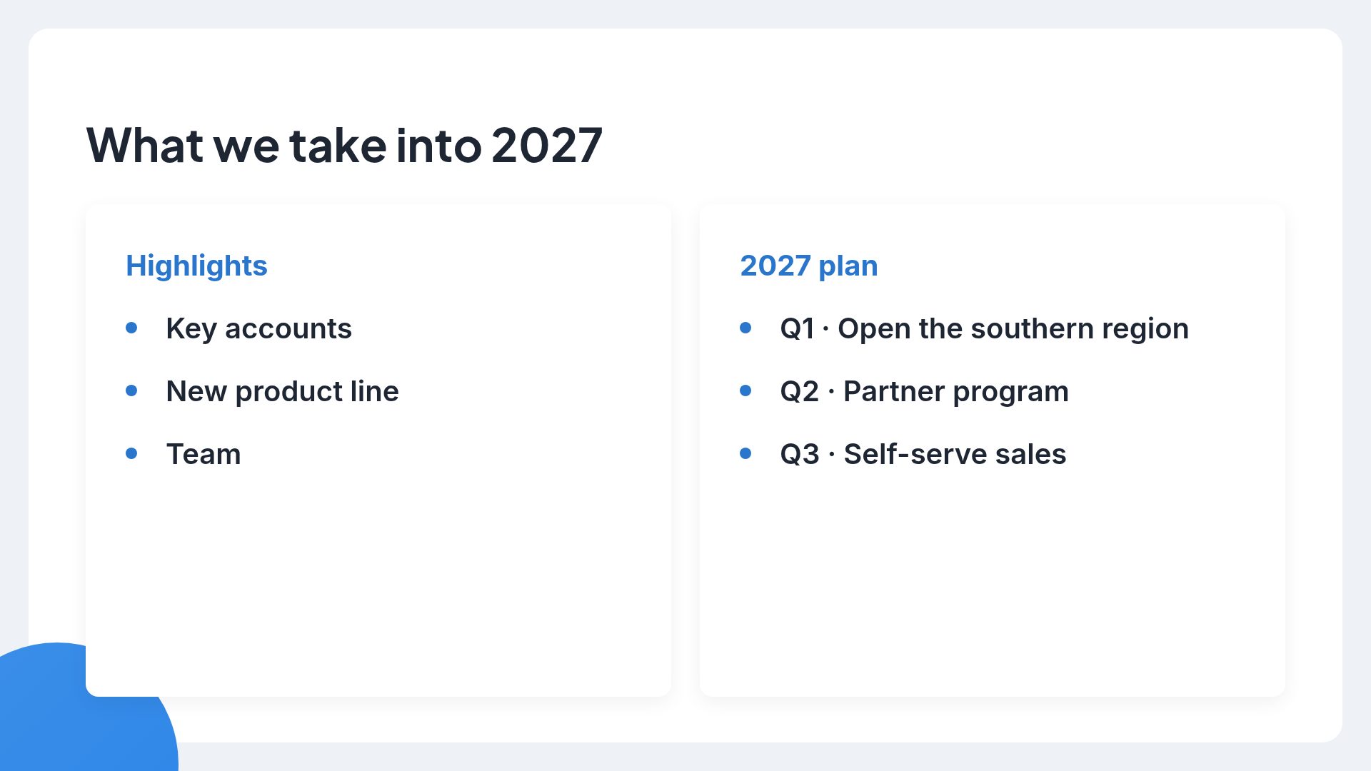
Task: Select 'Q3 · Self-serve sales' line
Action: coord(923,454)
